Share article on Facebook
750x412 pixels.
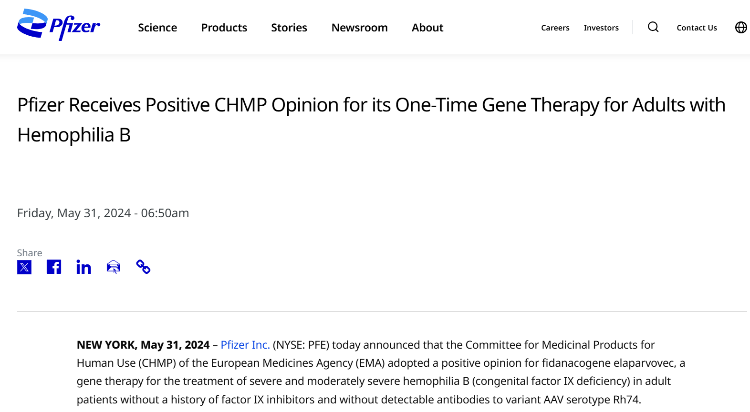point(54,267)
